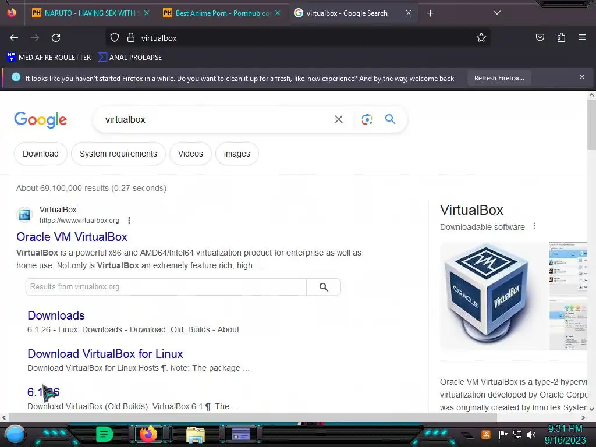
Task: Open the MEDIAFIRE ROULETTER bookmark
Action: (49, 58)
